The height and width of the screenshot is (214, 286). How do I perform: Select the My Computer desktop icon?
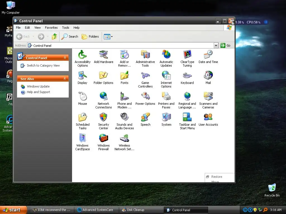[11, 8]
